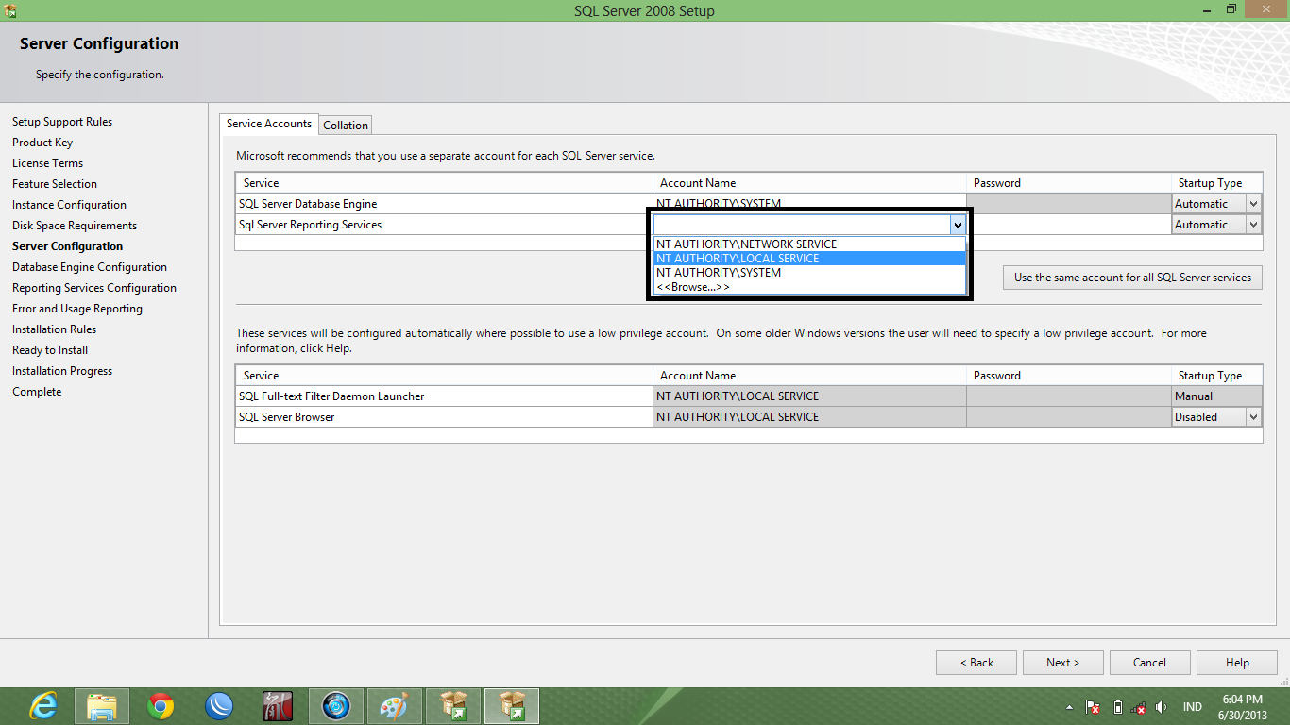Click Ready to Install in the step list
The height and width of the screenshot is (725, 1290).
click(50, 350)
